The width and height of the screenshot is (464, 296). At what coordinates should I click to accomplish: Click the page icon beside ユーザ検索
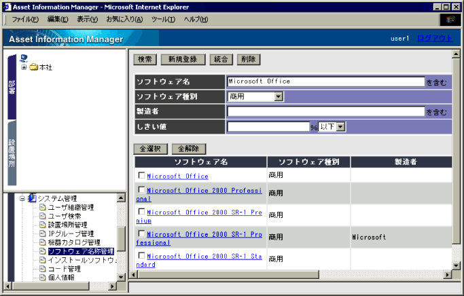click(43, 216)
